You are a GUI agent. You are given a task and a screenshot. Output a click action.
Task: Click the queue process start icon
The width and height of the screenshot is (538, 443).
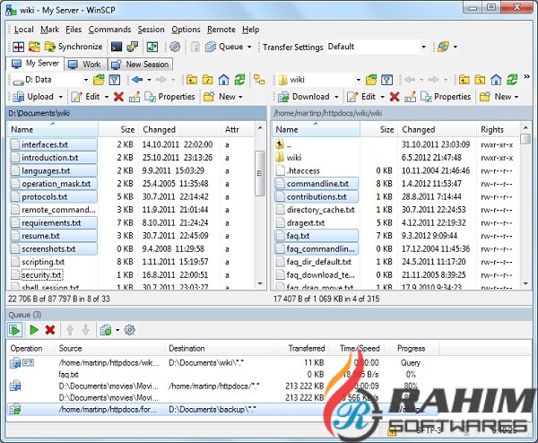(14, 330)
